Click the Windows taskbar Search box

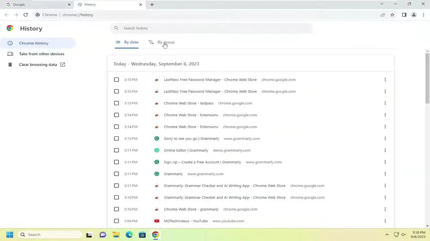coord(50,235)
